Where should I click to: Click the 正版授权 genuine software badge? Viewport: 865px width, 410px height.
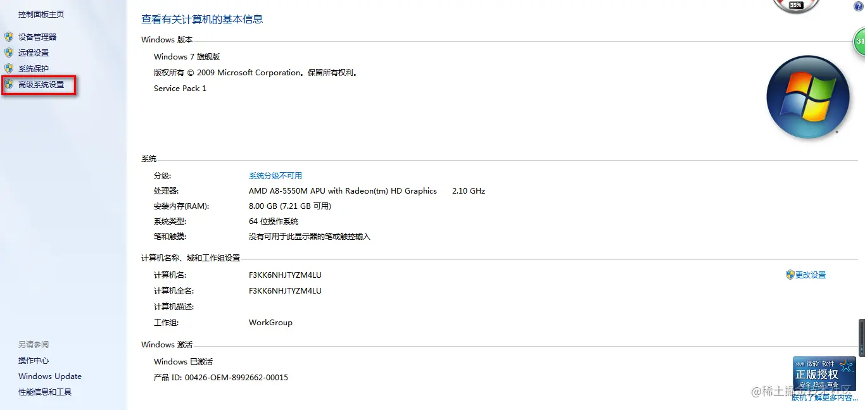[x=824, y=375]
